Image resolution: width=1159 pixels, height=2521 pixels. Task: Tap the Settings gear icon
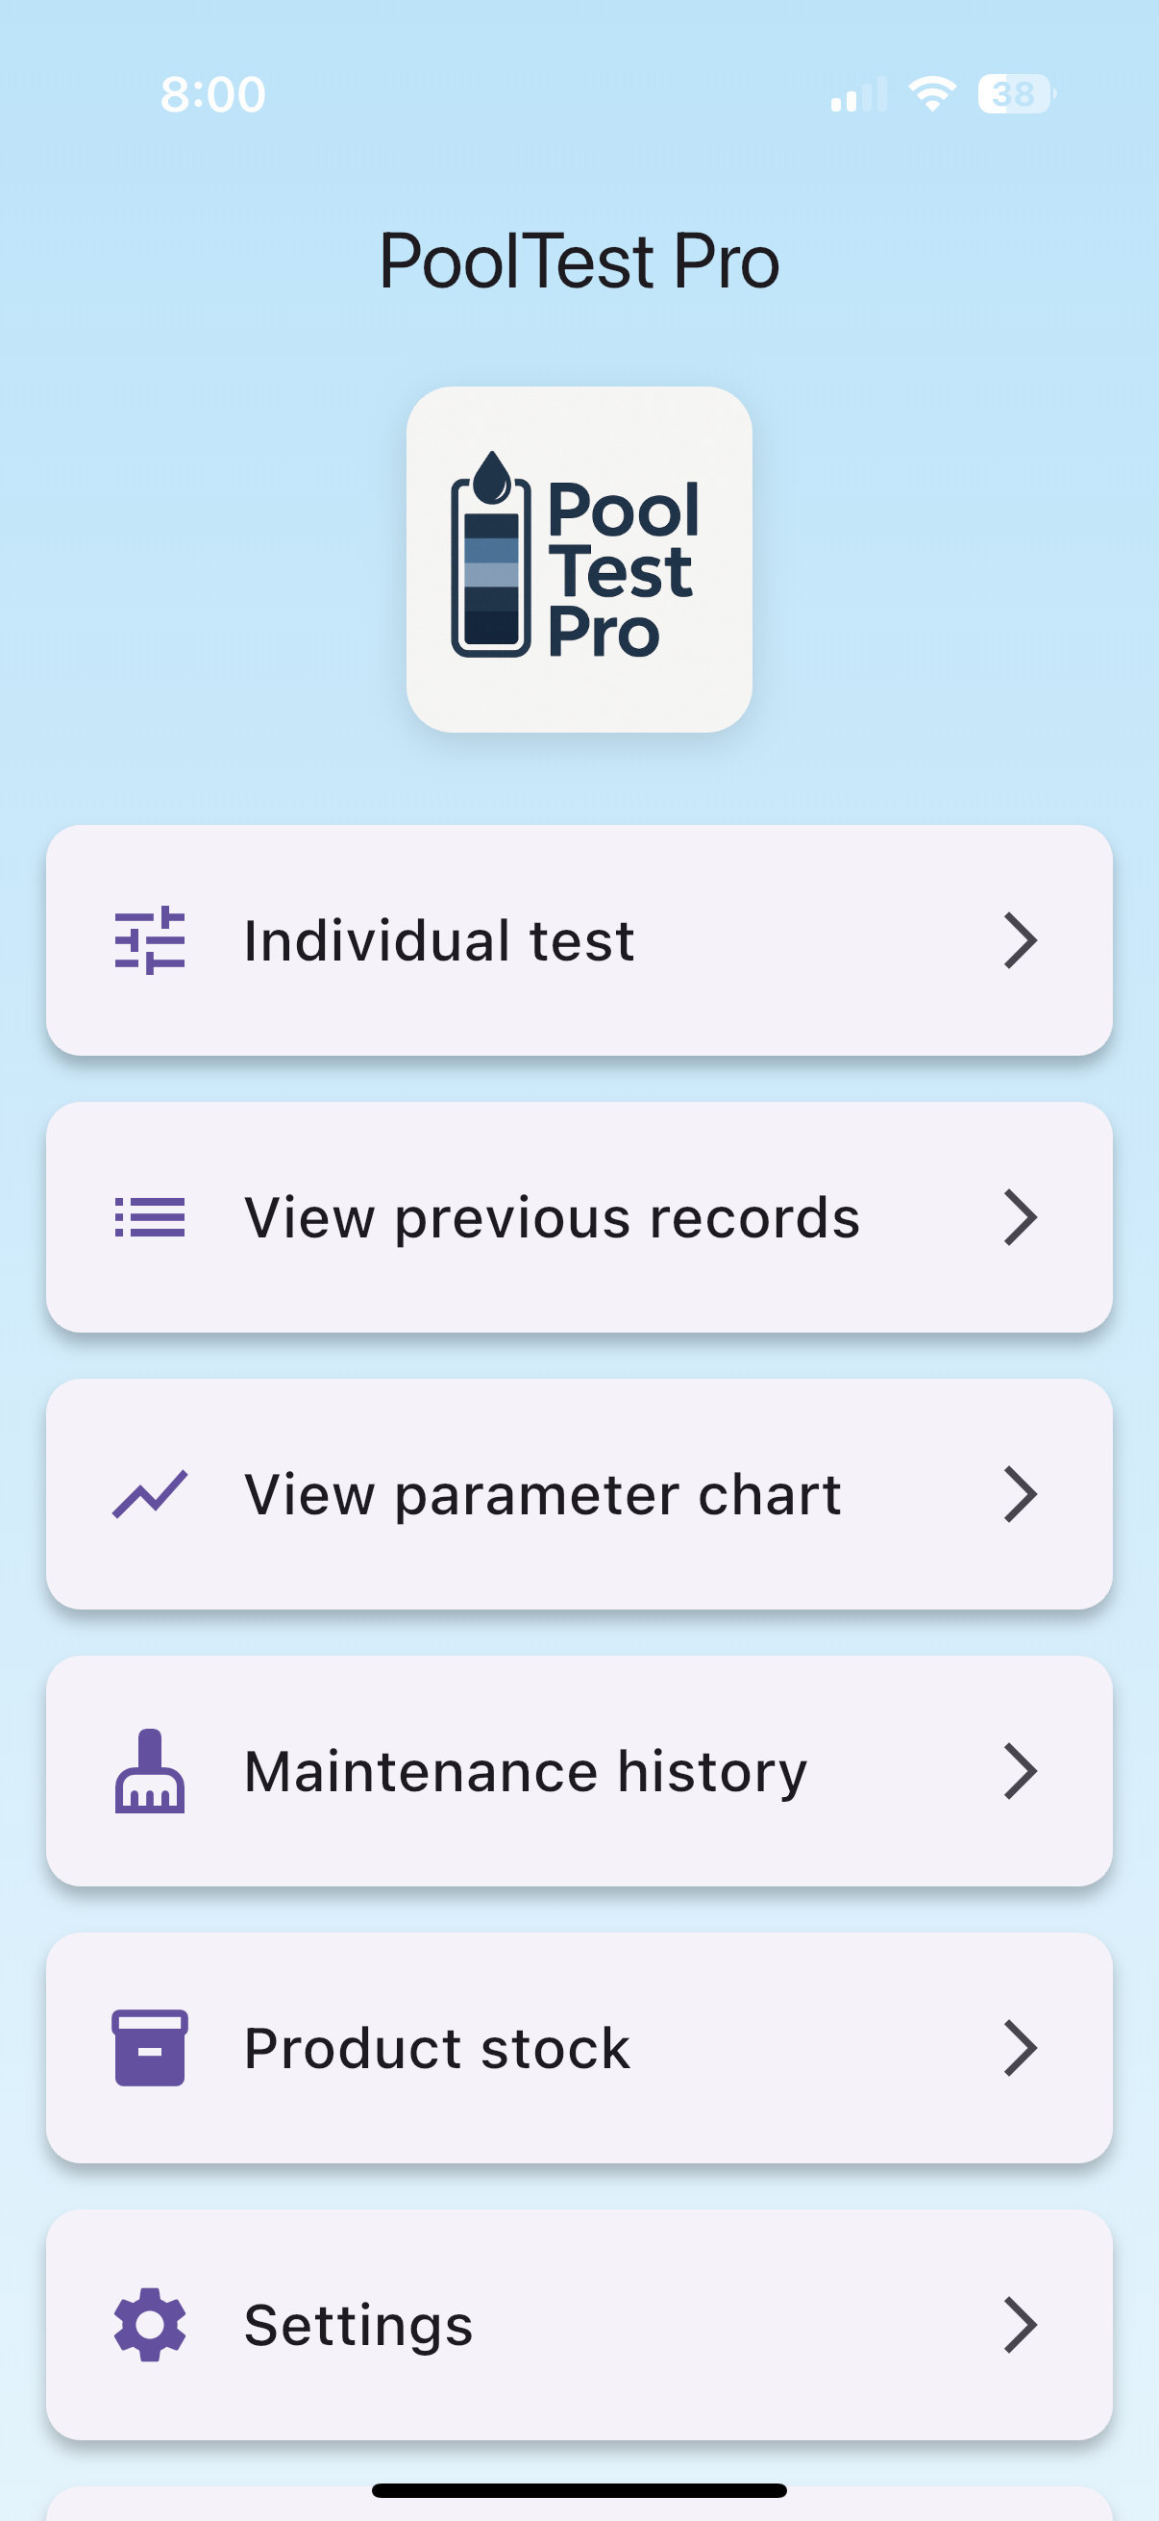coord(150,2324)
